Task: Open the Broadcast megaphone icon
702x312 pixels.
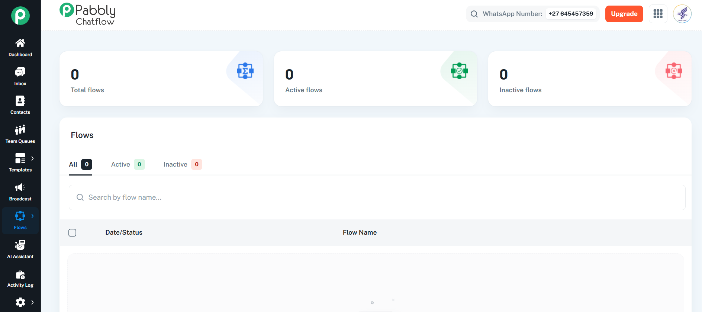Action: [20, 187]
